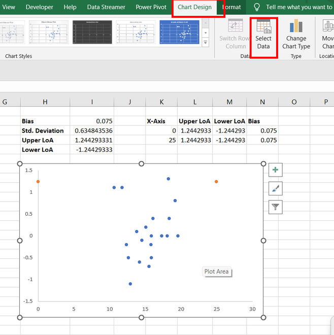
Task: Open the Data Streamer tab
Action: 106,7
